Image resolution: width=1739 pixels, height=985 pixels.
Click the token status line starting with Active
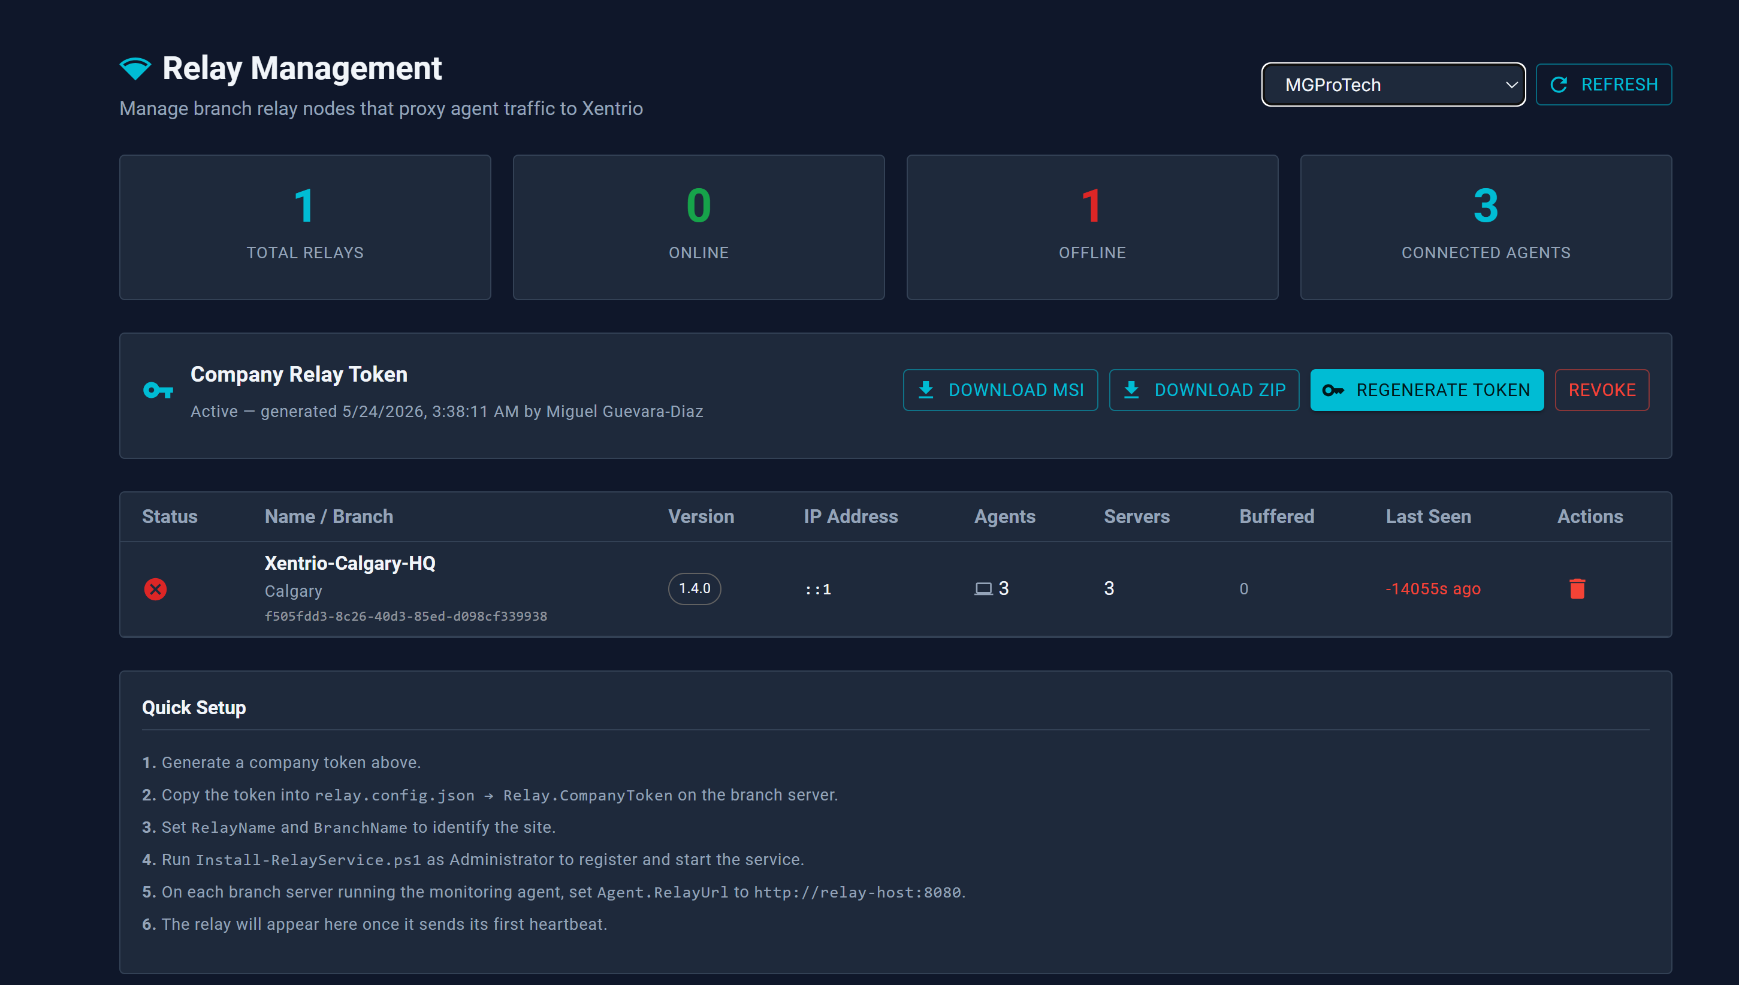pos(446,412)
